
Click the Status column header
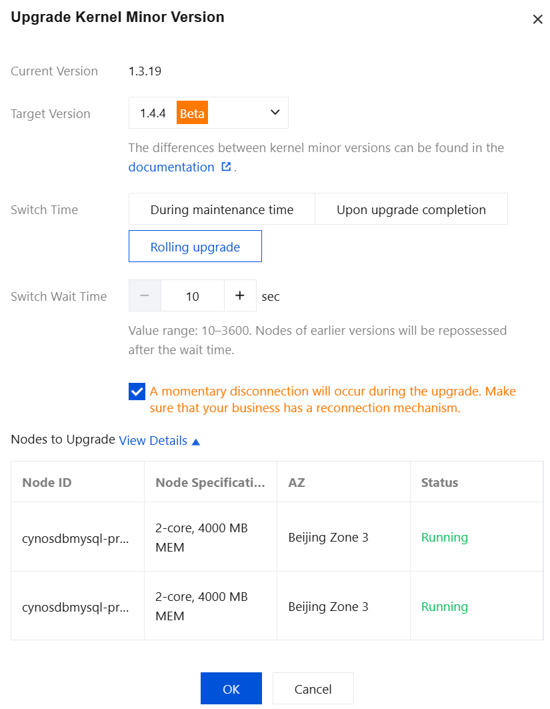coord(439,482)
